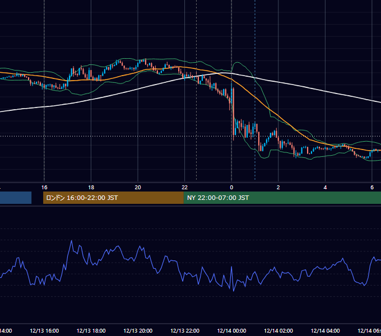The image size is (381, 336).
Task: Click the 18 hour axis label
Action: pos(91,188)
